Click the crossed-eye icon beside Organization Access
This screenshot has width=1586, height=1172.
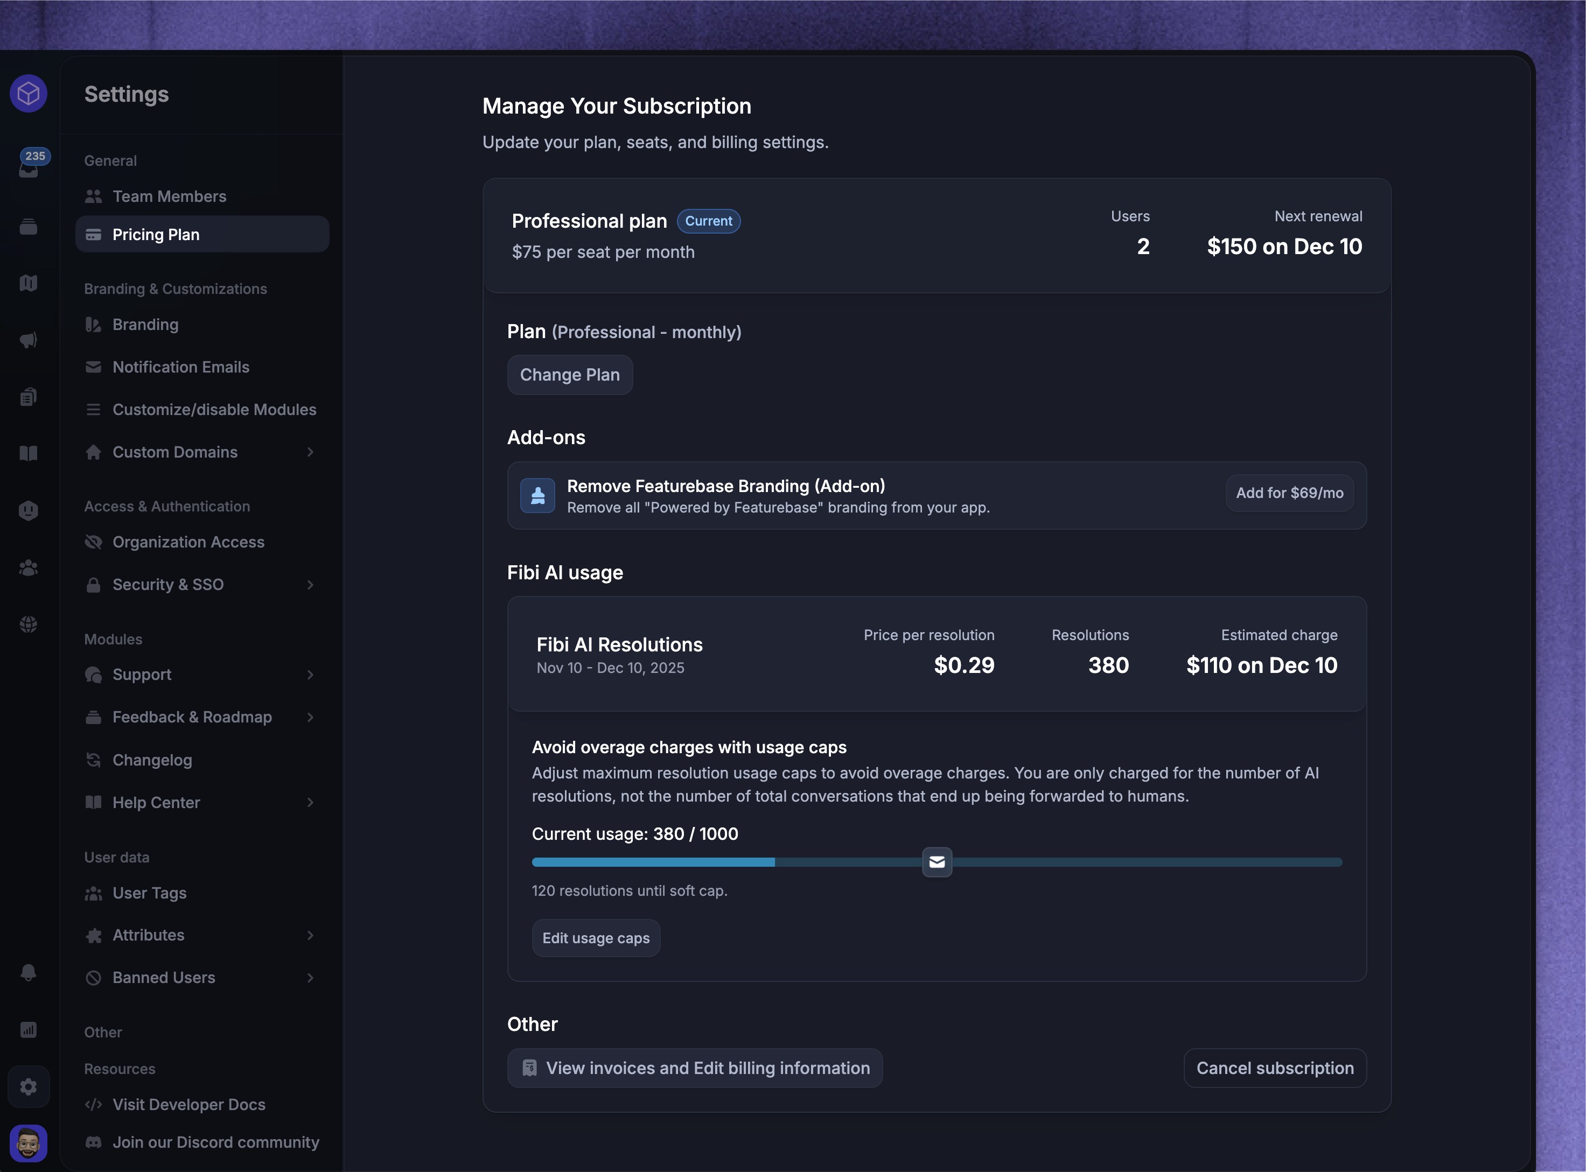click(93, 542)
